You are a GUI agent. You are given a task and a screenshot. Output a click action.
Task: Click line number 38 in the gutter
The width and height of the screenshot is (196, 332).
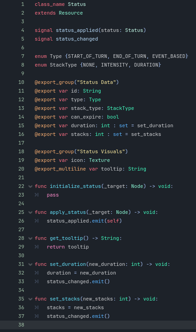[x=21, y=325]
